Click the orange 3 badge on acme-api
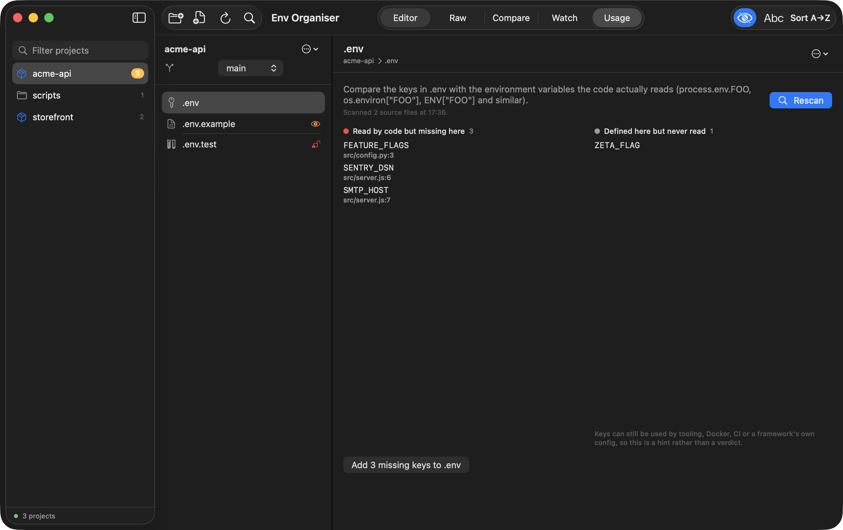This screenshot has height=530, width=843. [x=137, y=73]
